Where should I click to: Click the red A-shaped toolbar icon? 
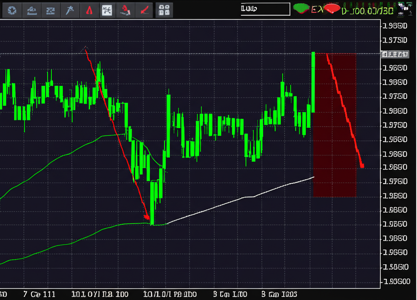tap(89, 10)
